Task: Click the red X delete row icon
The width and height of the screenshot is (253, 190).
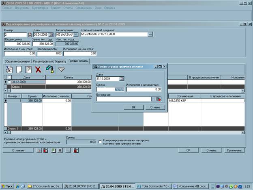Action: (x=38, y=69)
